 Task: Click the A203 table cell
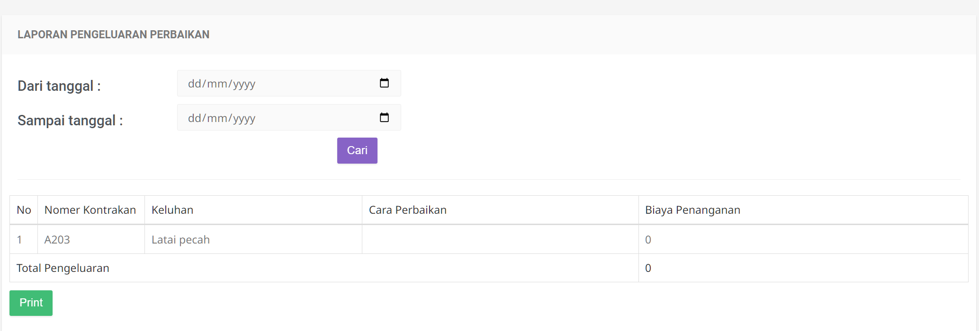click(x=91, y=240)
